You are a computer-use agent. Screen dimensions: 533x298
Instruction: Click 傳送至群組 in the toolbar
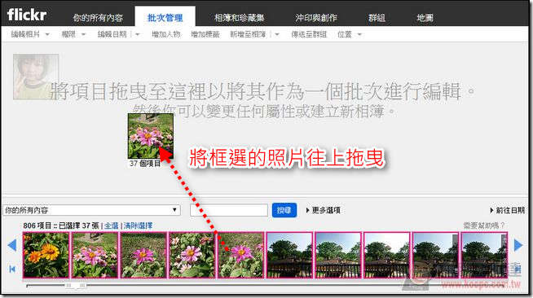(309, 34)
